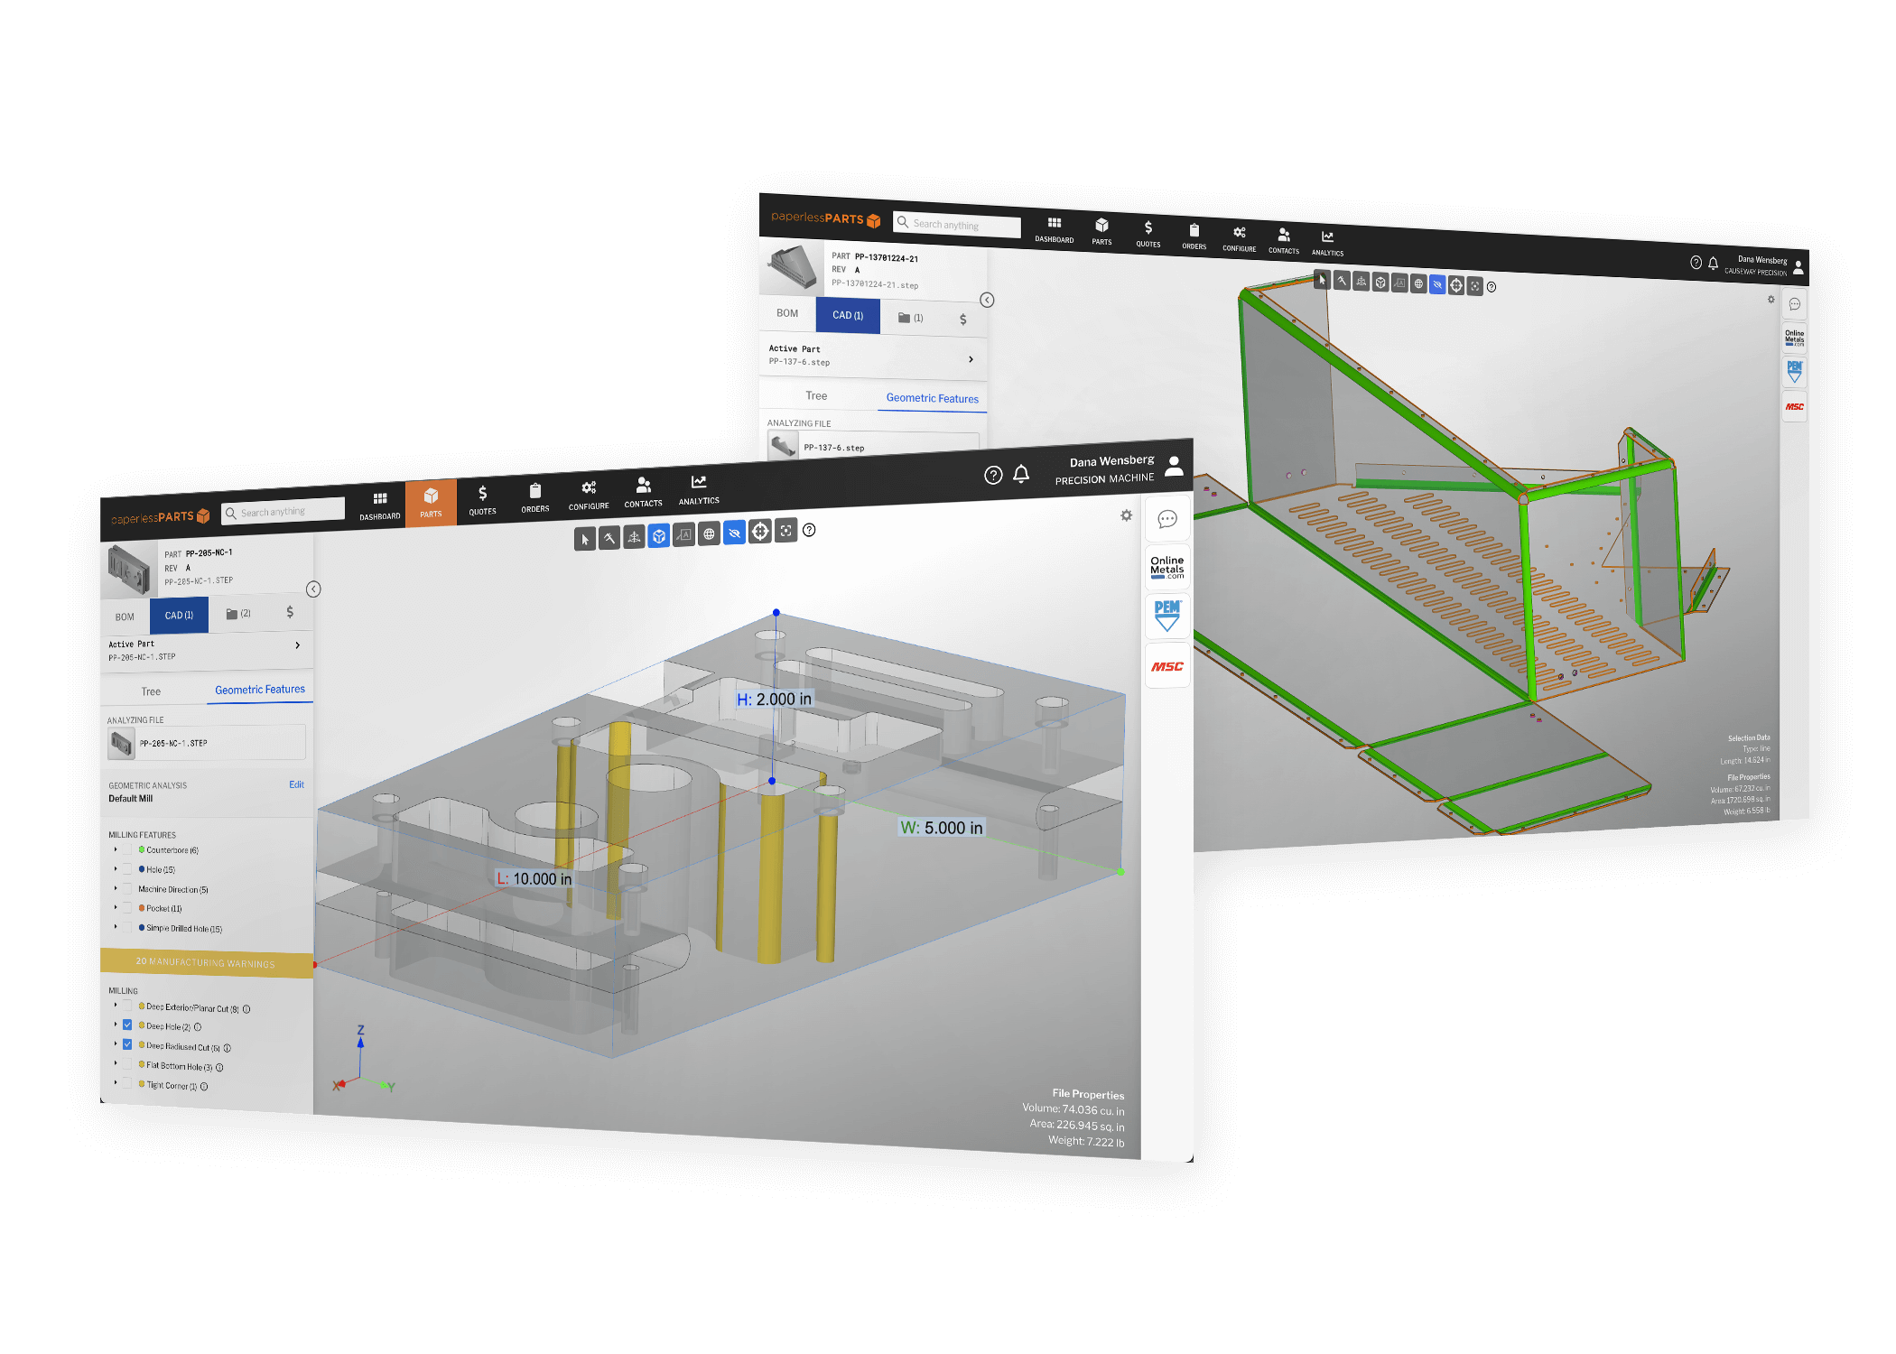This screenshot has width=1896, height=1354.
Task: Go to Dashboard in front window nav
Action: click(x=380, y=506)
